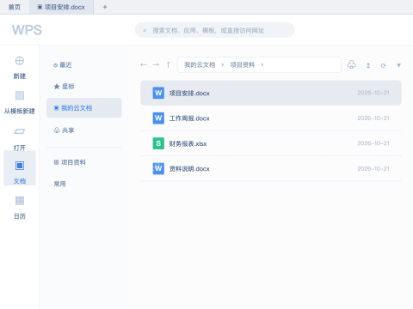Click the date of 资料说明.docx
Image resolution: width=413 pixels, height=309 pixels.
tap(373, 169)
